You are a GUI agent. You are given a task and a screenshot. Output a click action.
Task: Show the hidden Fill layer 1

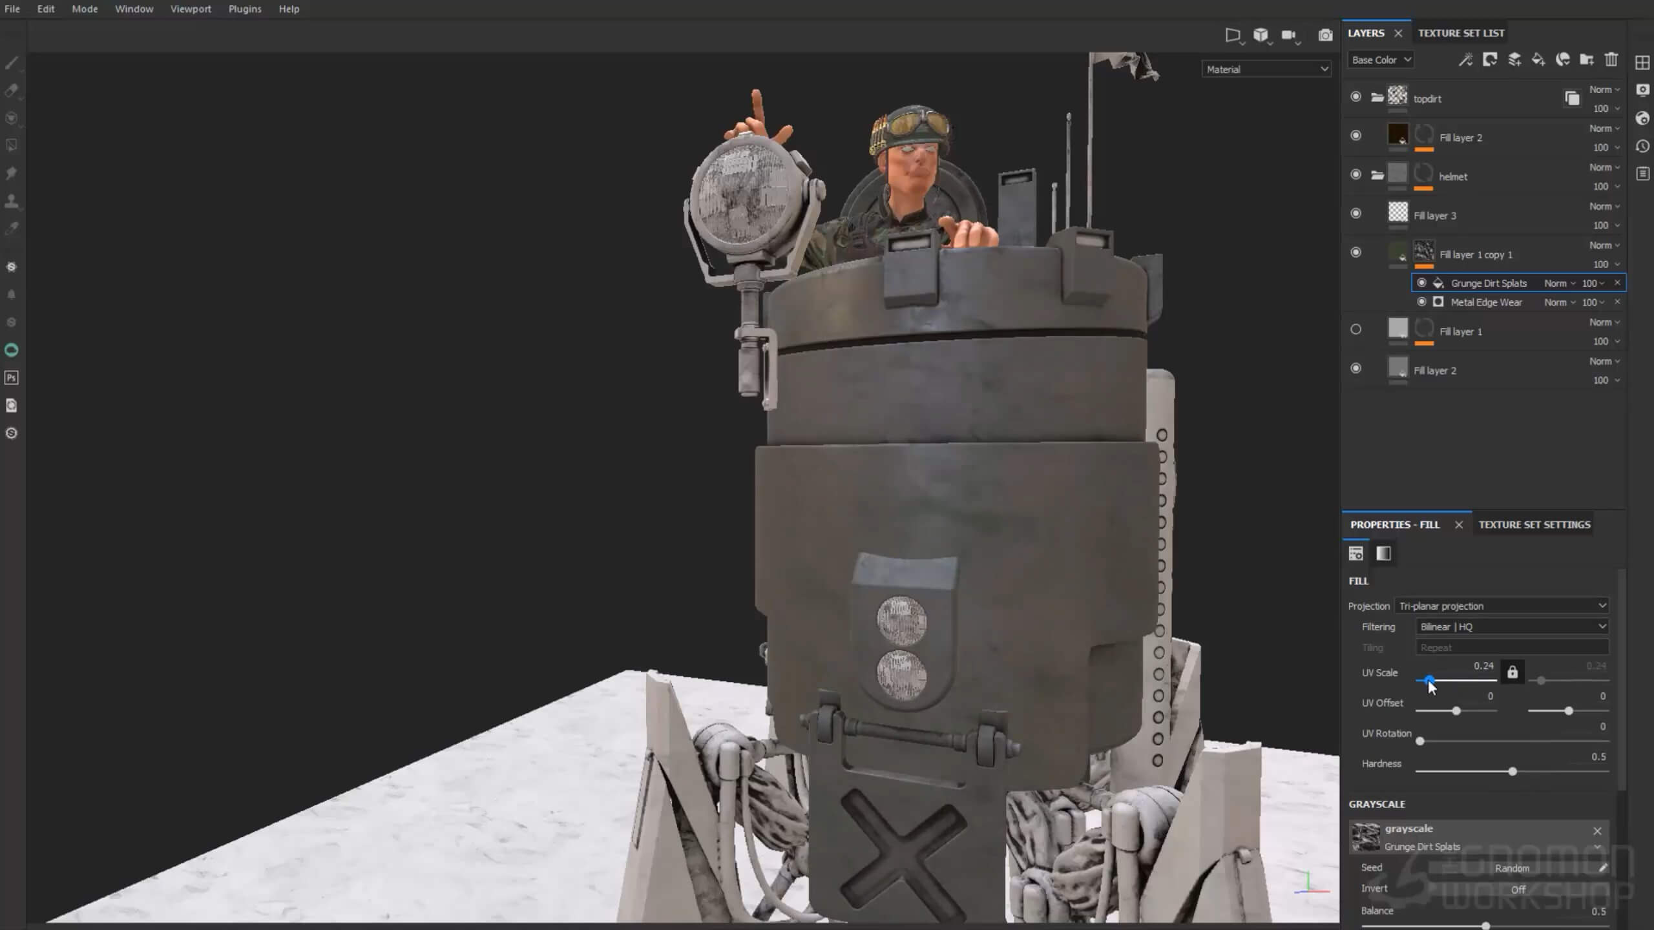tap(1356, 329)
